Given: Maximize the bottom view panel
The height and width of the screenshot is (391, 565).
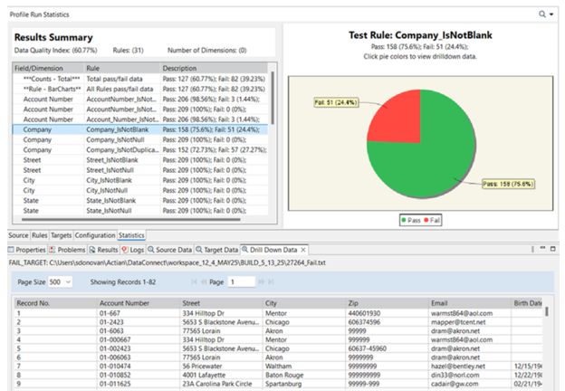Looking at the screenshot, I should coord(551,249).
